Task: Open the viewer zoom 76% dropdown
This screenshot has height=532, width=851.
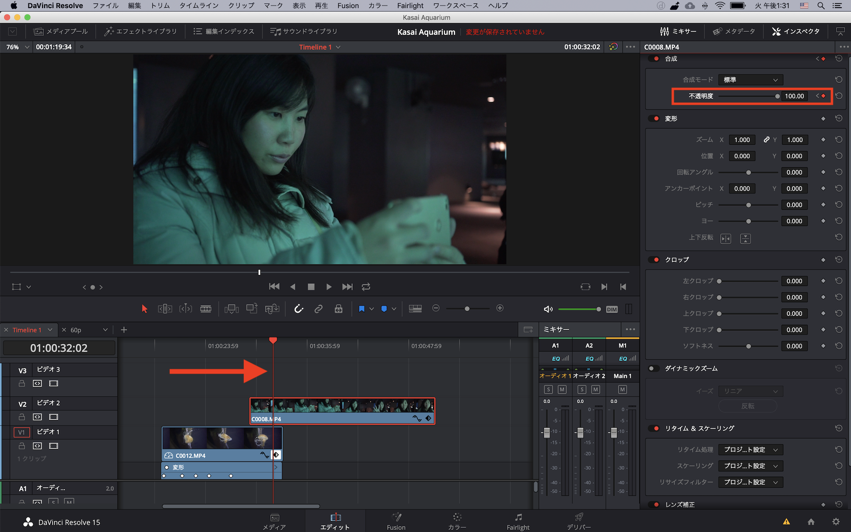Action: click(17, 47)
